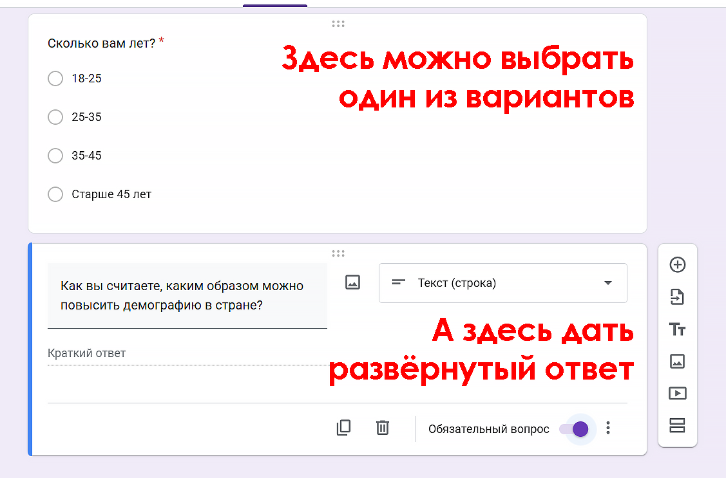Add a section with the bottom sidebar icon

pyautogui.click(x=677, y=425)
